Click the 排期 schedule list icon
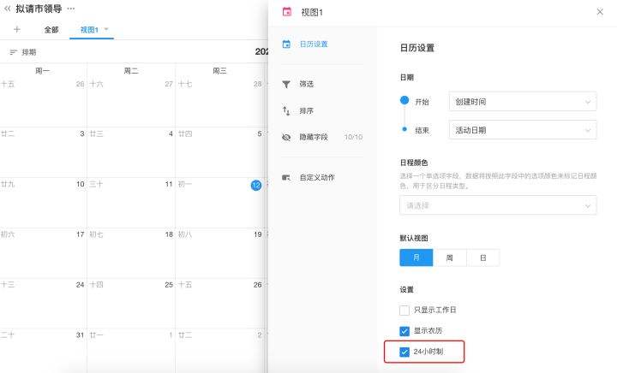Screen dimensions: 617x373 point(13,52)
